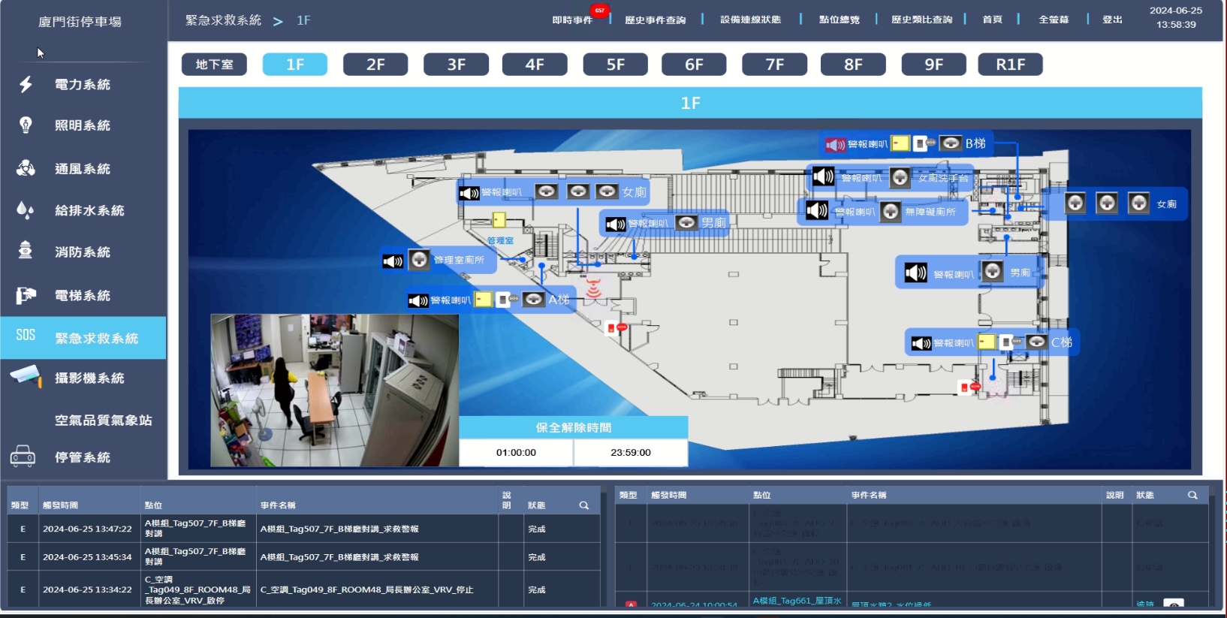Click the 01:00:00 start time field
Viewport: 1227px width, 618px height.
[x=516, y=453]
